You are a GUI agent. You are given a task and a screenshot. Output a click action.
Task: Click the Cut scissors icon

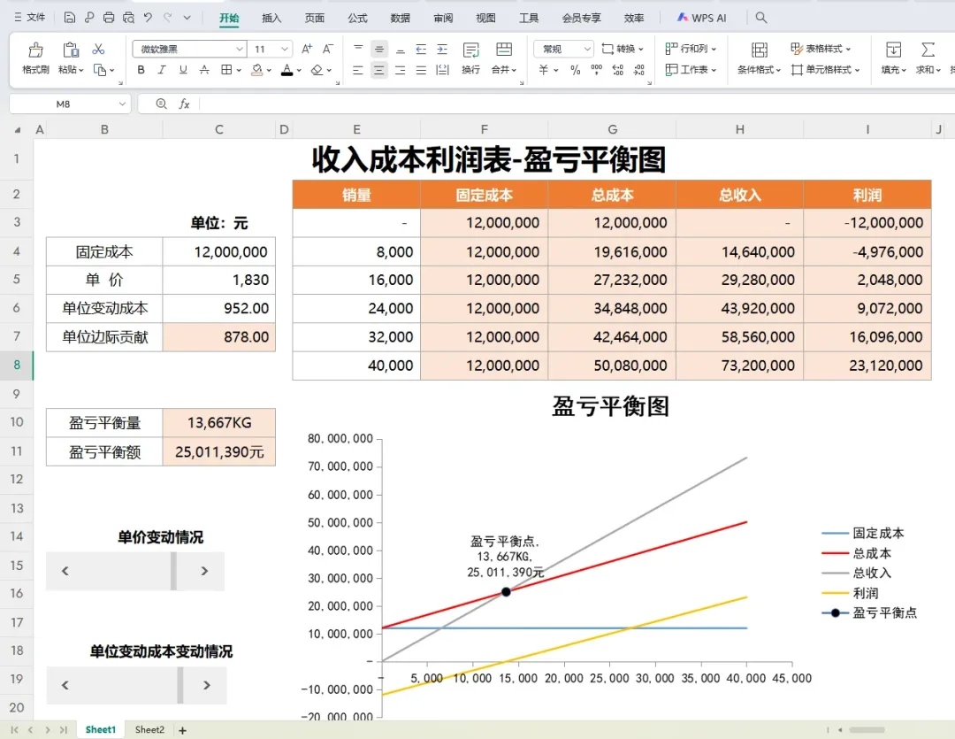(98, 49)
